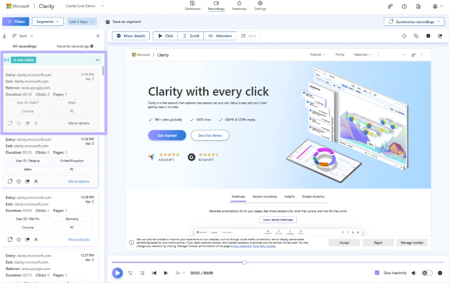
Task: Open the document notes icon in header
Action: [x=418, y=6]
